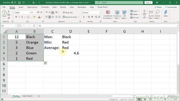Screen dimensions: 180x101
Task: Open the Name Box dropdown arrow
Action: [16, 26]
